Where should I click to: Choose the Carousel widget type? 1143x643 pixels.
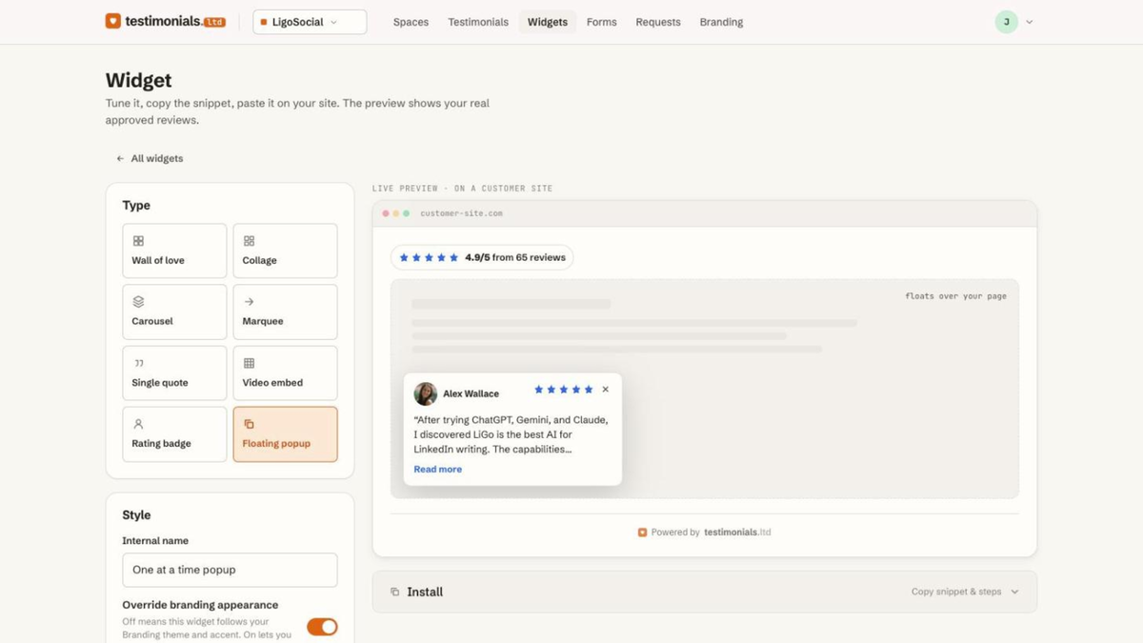pyautogui.click(x=174, y=311)
